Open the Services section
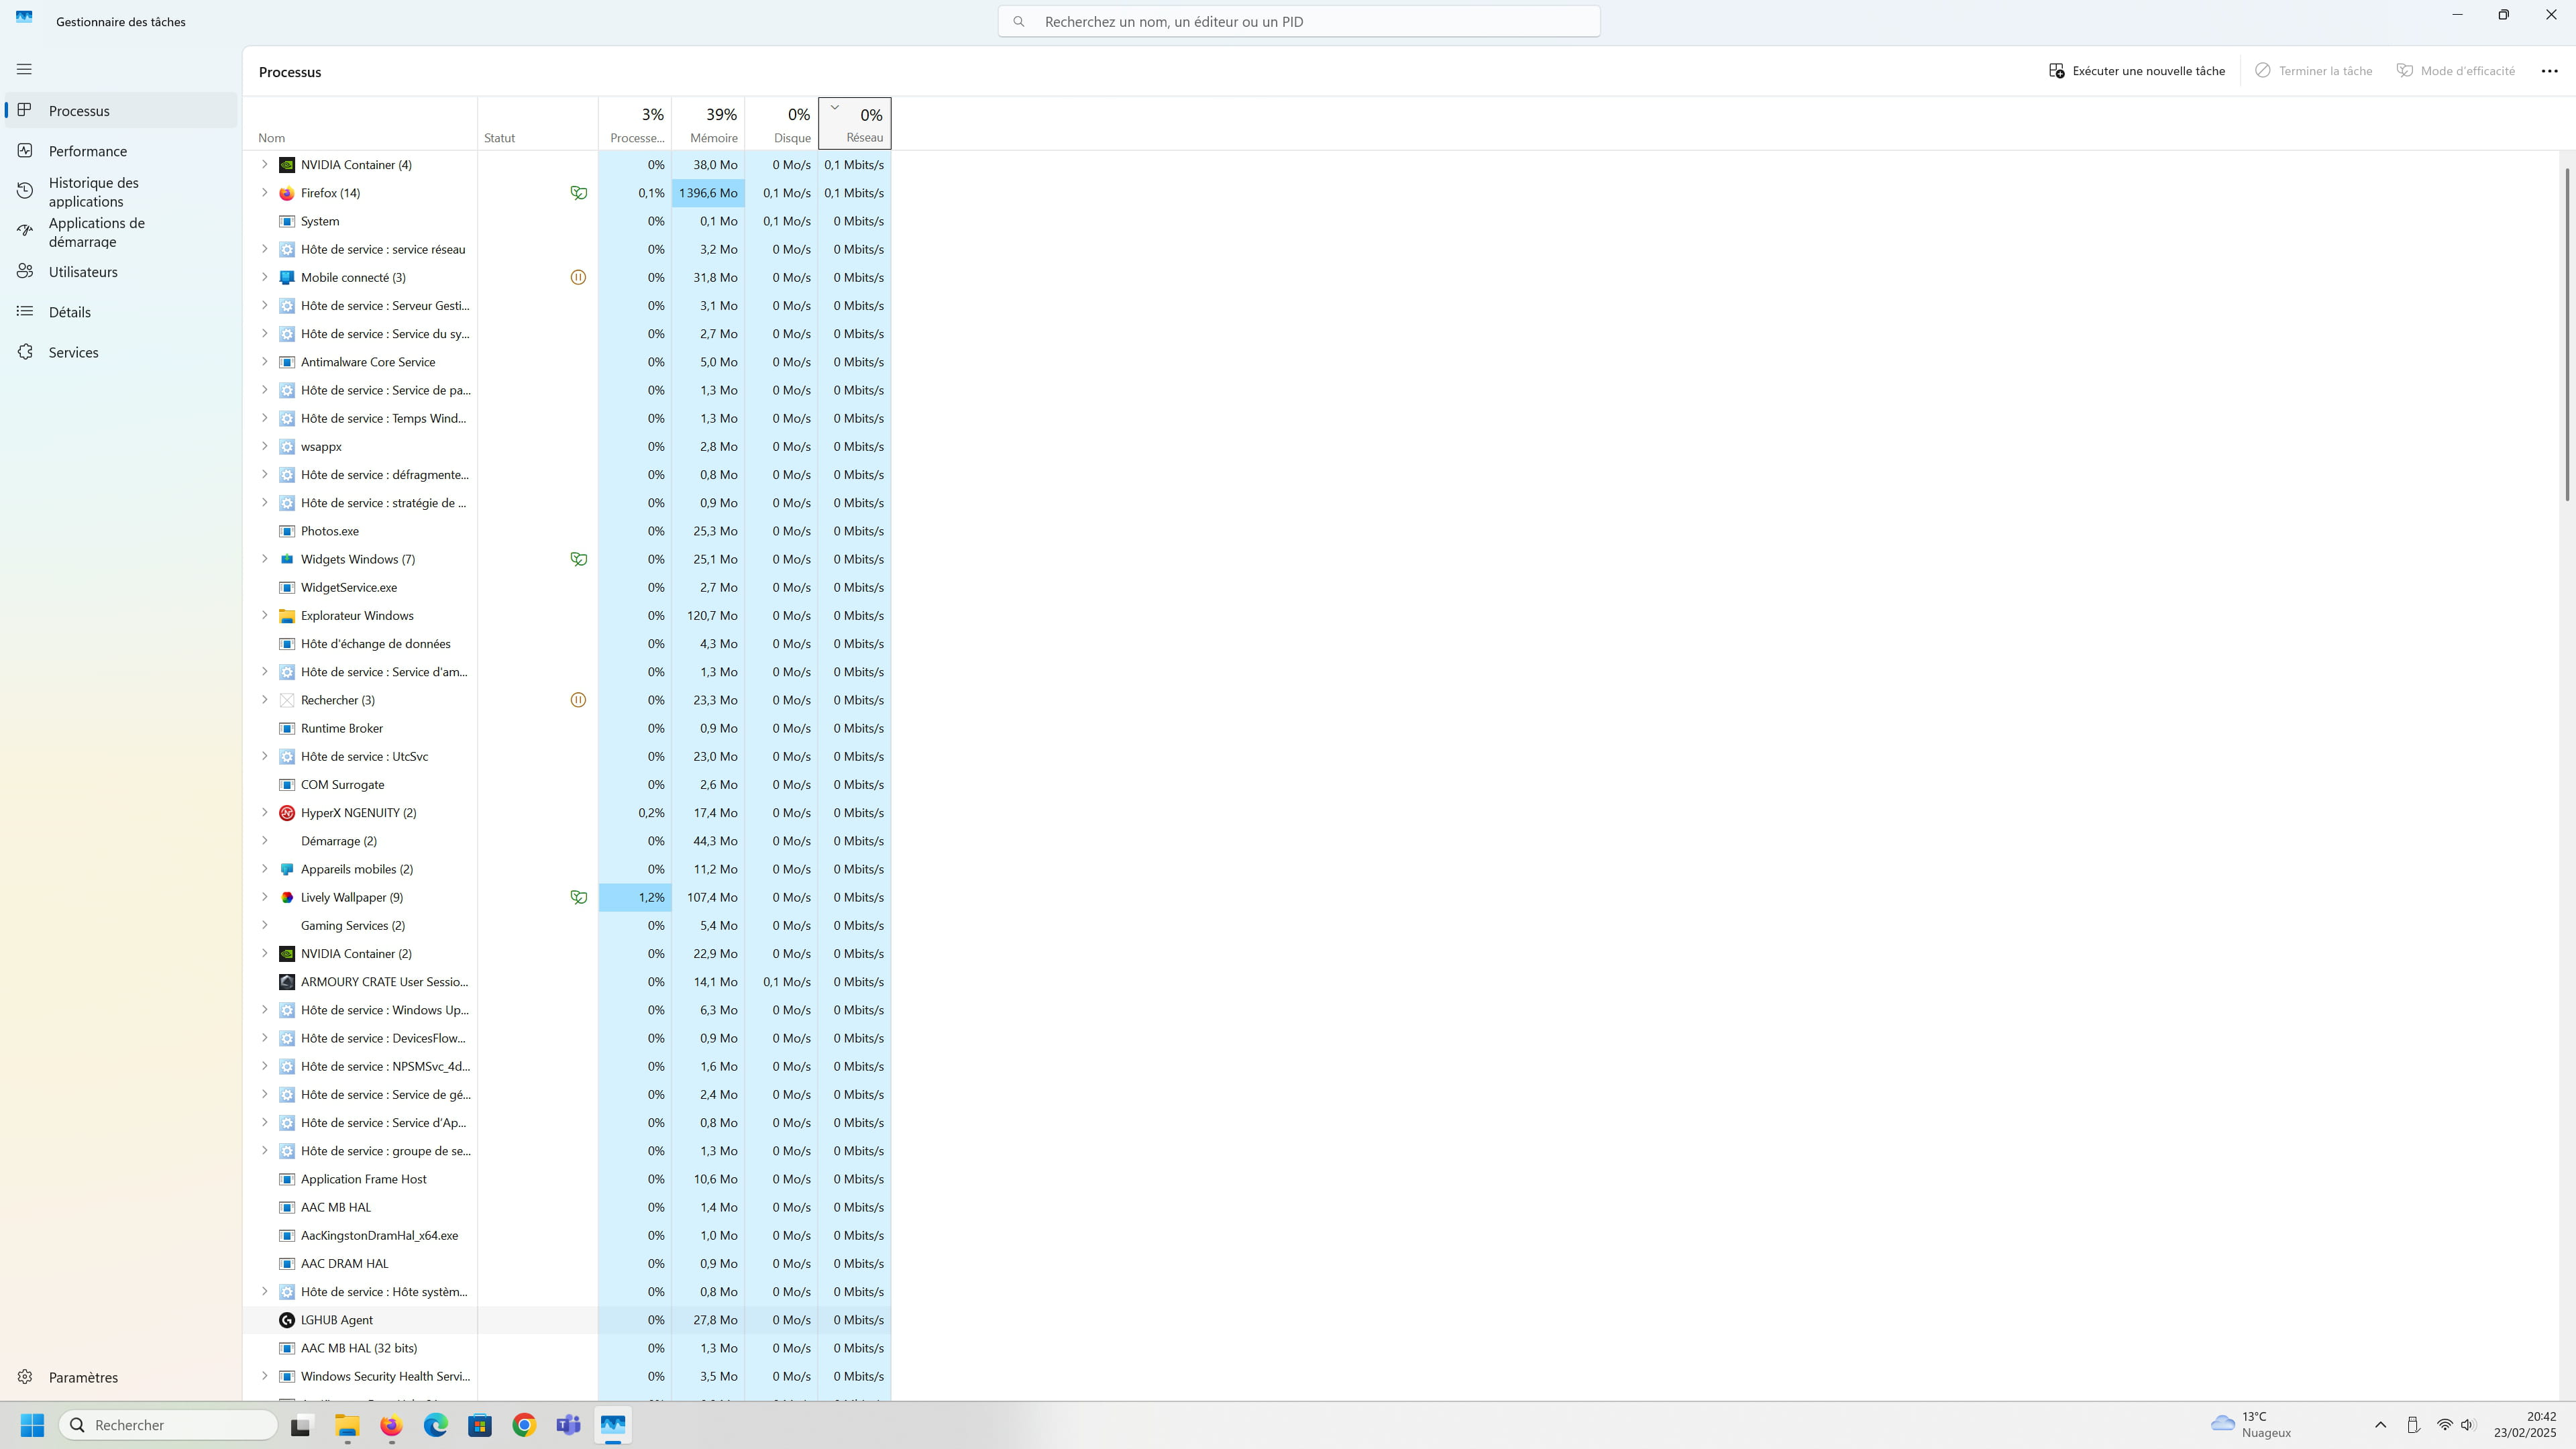 coord(121,352)
